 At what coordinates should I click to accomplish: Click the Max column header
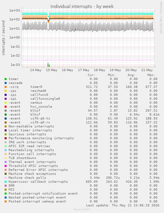[x=151, y=75]
